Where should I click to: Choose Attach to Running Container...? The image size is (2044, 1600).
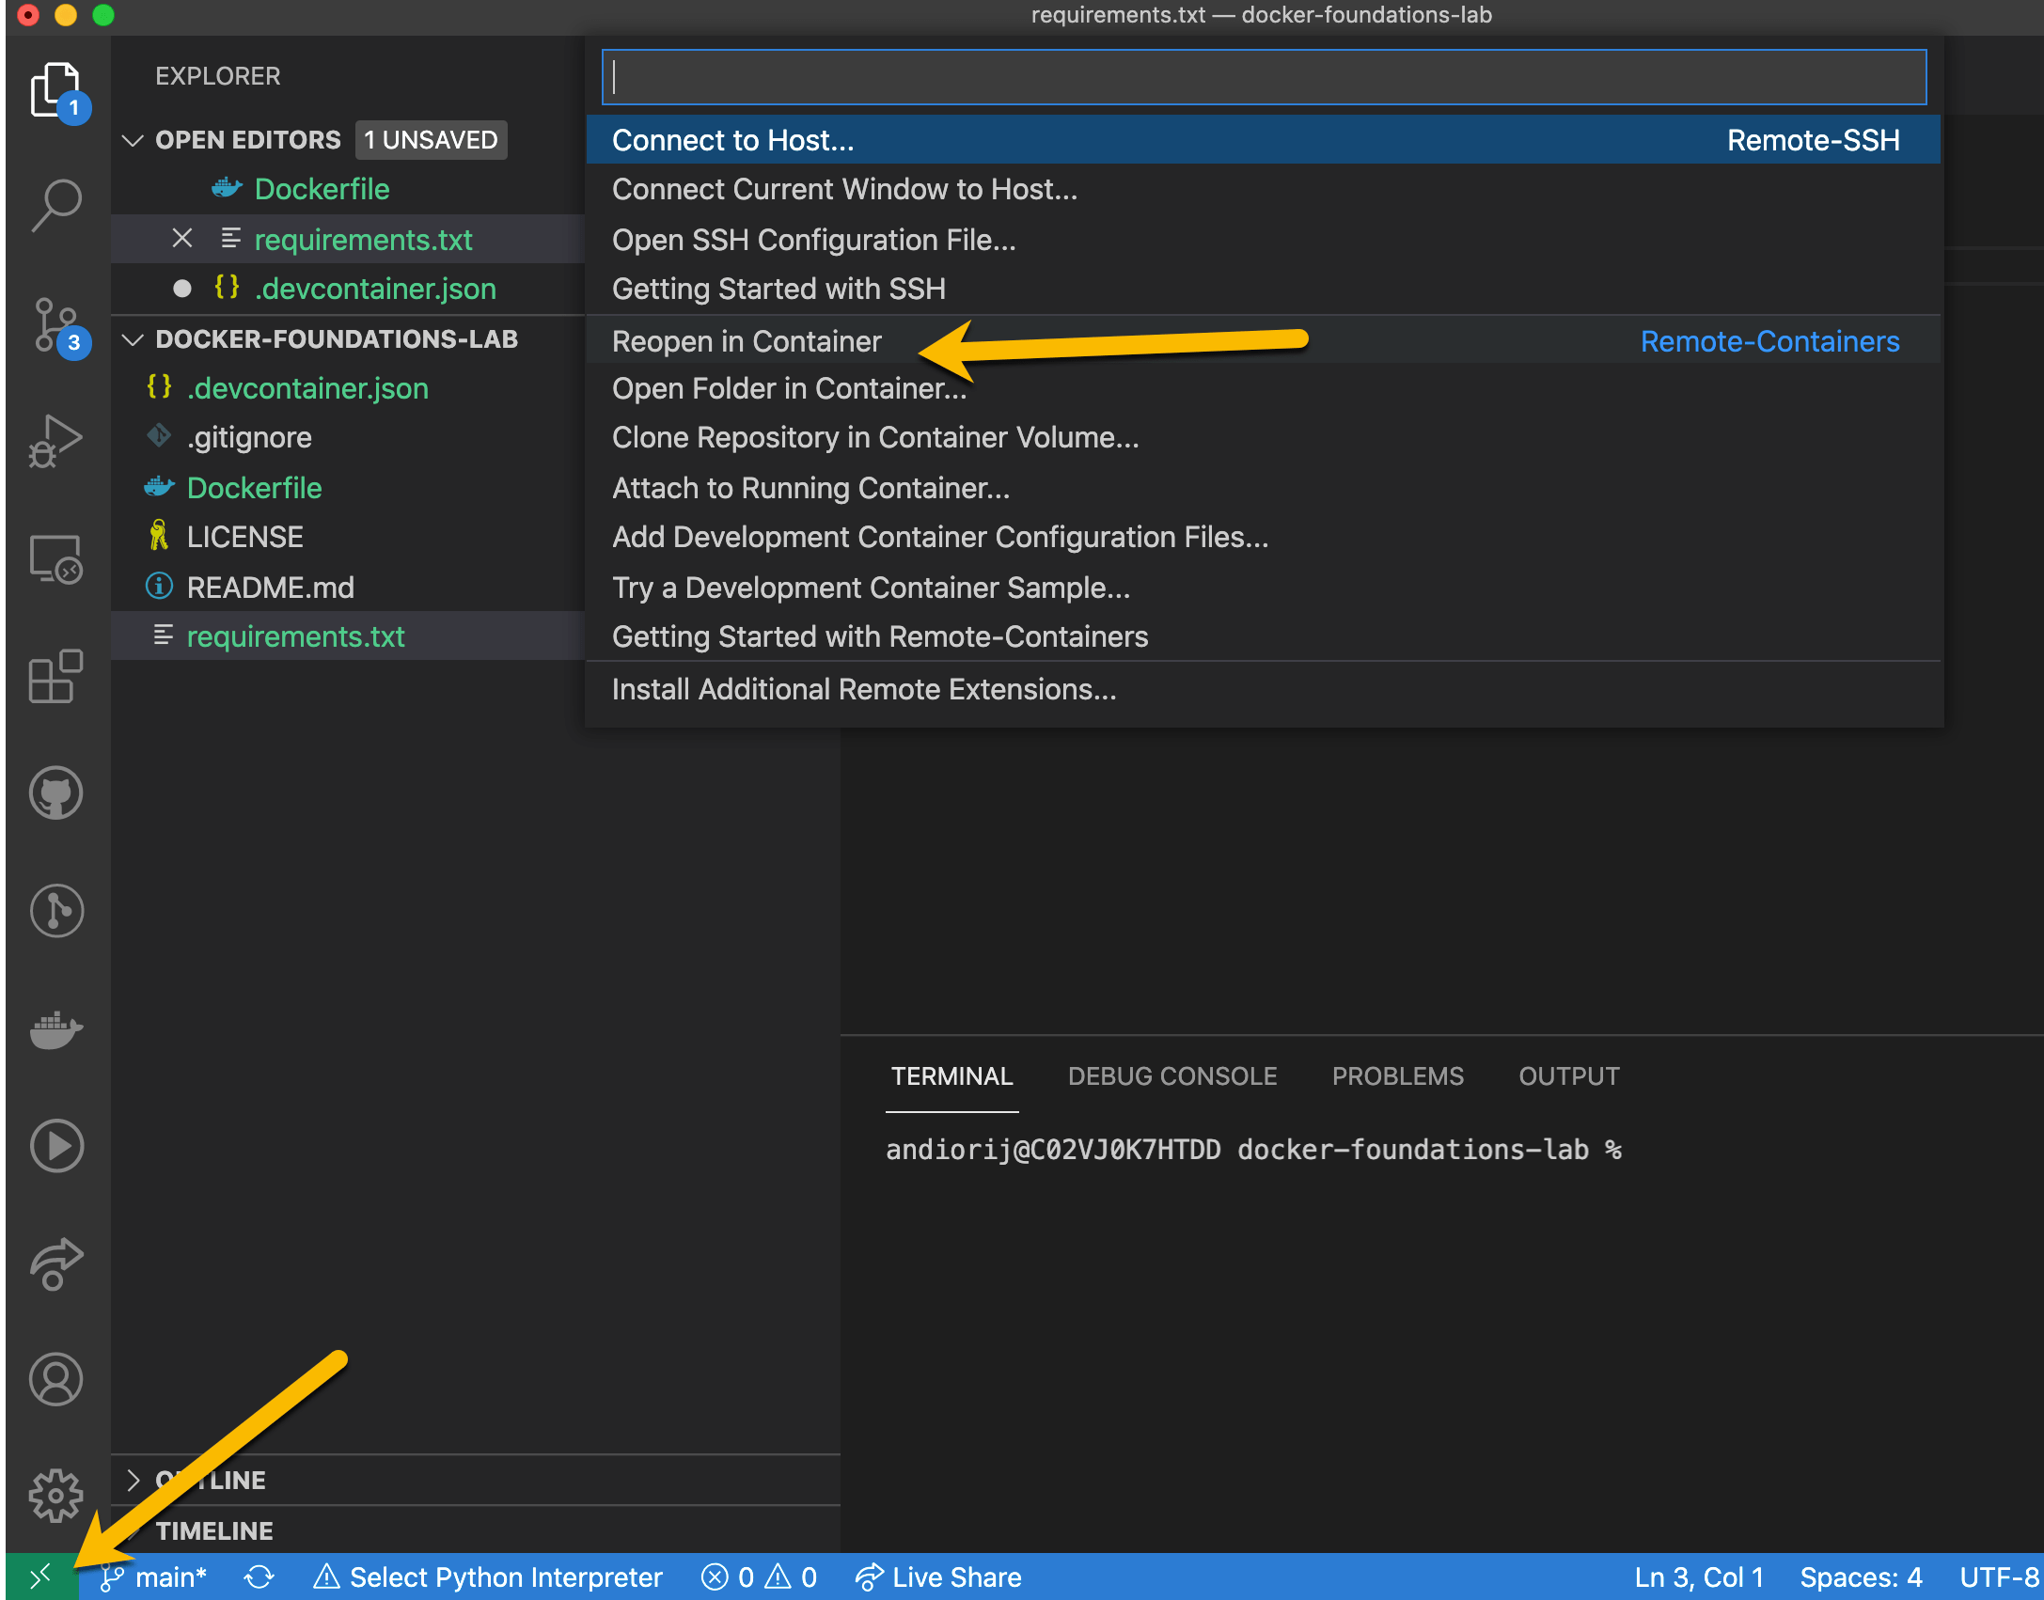click(x=1264, y=488)
